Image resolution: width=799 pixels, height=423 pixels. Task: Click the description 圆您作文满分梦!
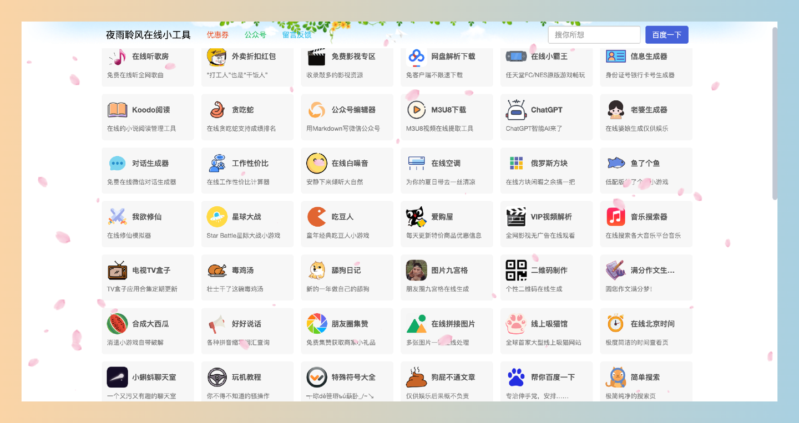click(629, 289)
